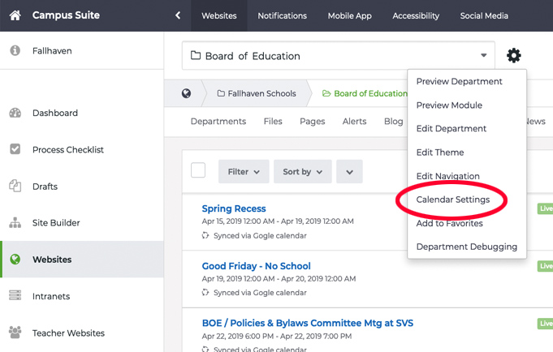This screenshot has width=553, height=352.
Task: Select the Files sub-tab
Action: 273,121
